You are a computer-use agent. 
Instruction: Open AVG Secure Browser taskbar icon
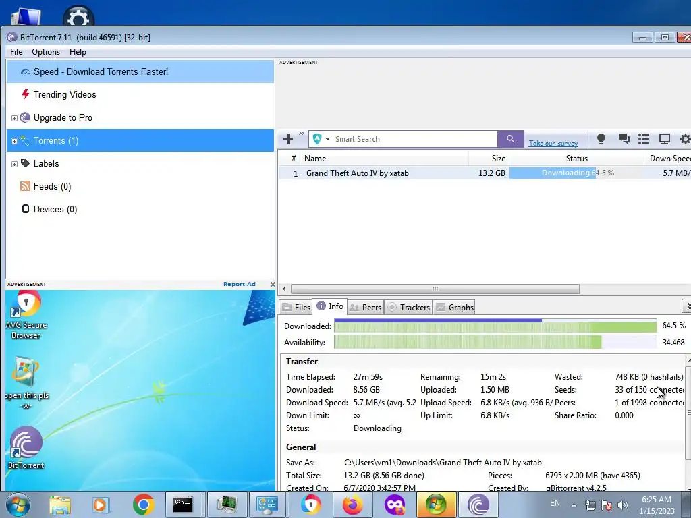tap(311, 505)
